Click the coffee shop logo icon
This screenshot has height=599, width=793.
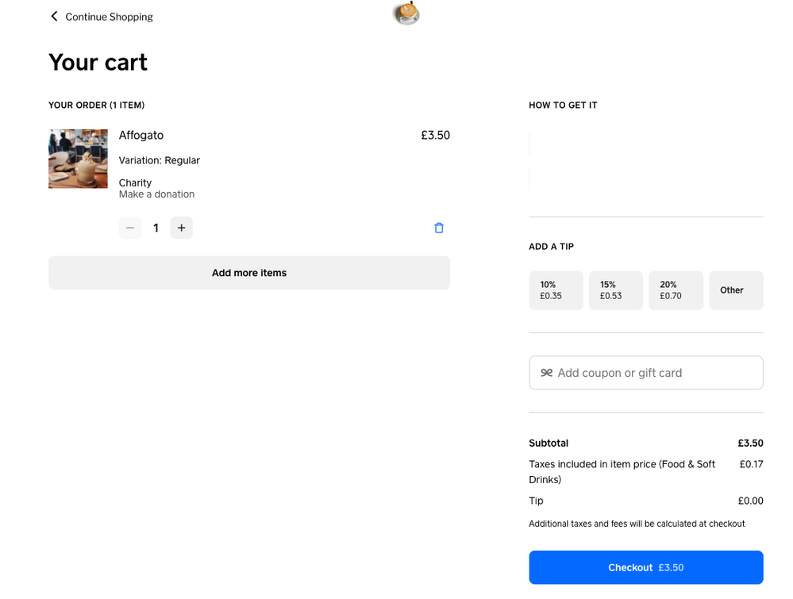click(x=406, y=13)
